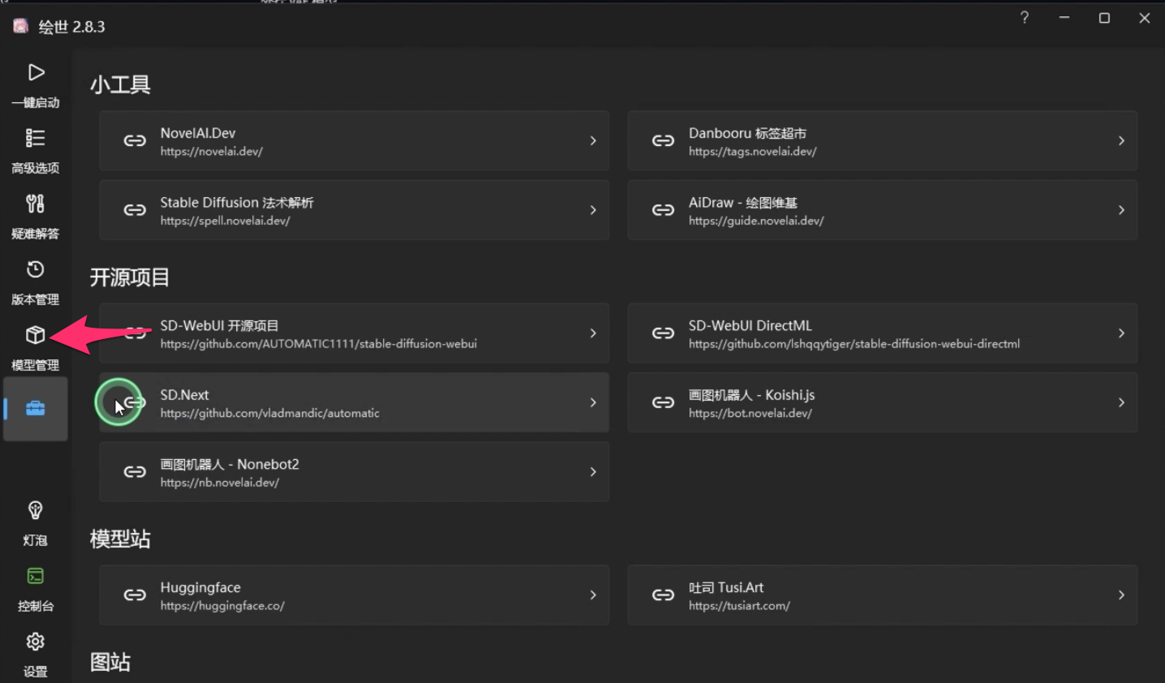Open the 一键启动 launch page
The height and width of the screenshot is (683, 1165).
click(36, 85)
